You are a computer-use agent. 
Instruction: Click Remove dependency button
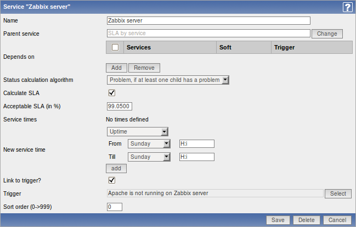click(x=144, y=68)
